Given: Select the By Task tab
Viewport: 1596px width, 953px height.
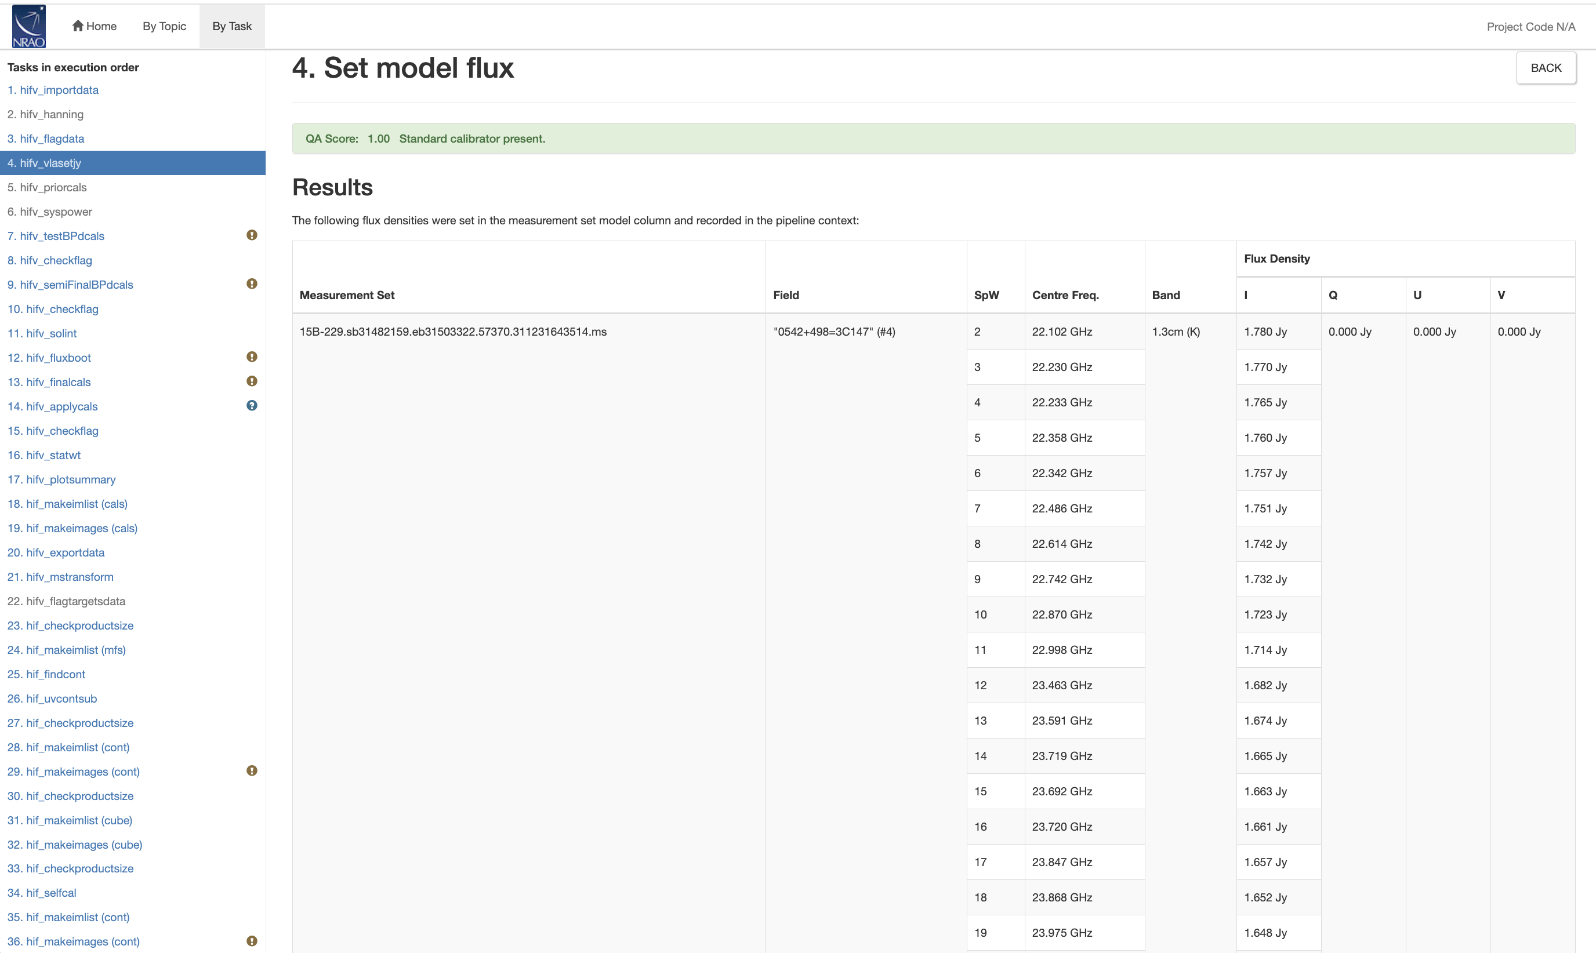Looking at the screenshot, I should (x=232, y=26).
